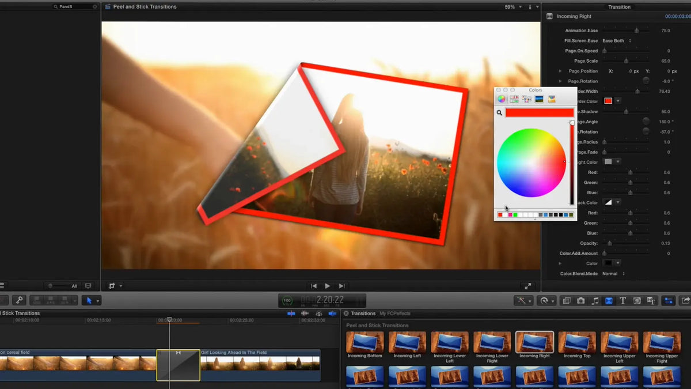Screen dimensions: 691x389
Task: Select the Incoming Lower Right transition thumbnail
Action: 492,342
